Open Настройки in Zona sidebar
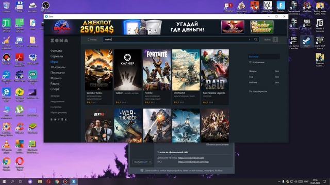330x185 pixels. [x=56, y=107]
